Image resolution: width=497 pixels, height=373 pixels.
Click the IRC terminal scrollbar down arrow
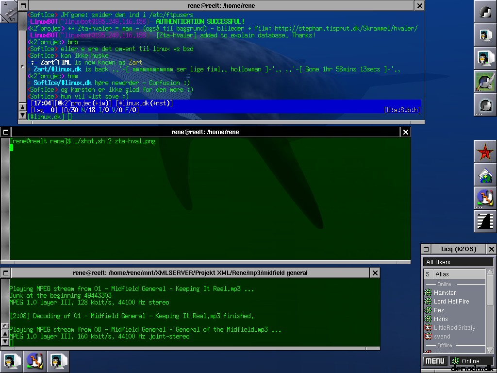pyautogui.click(x=22, y=115)
